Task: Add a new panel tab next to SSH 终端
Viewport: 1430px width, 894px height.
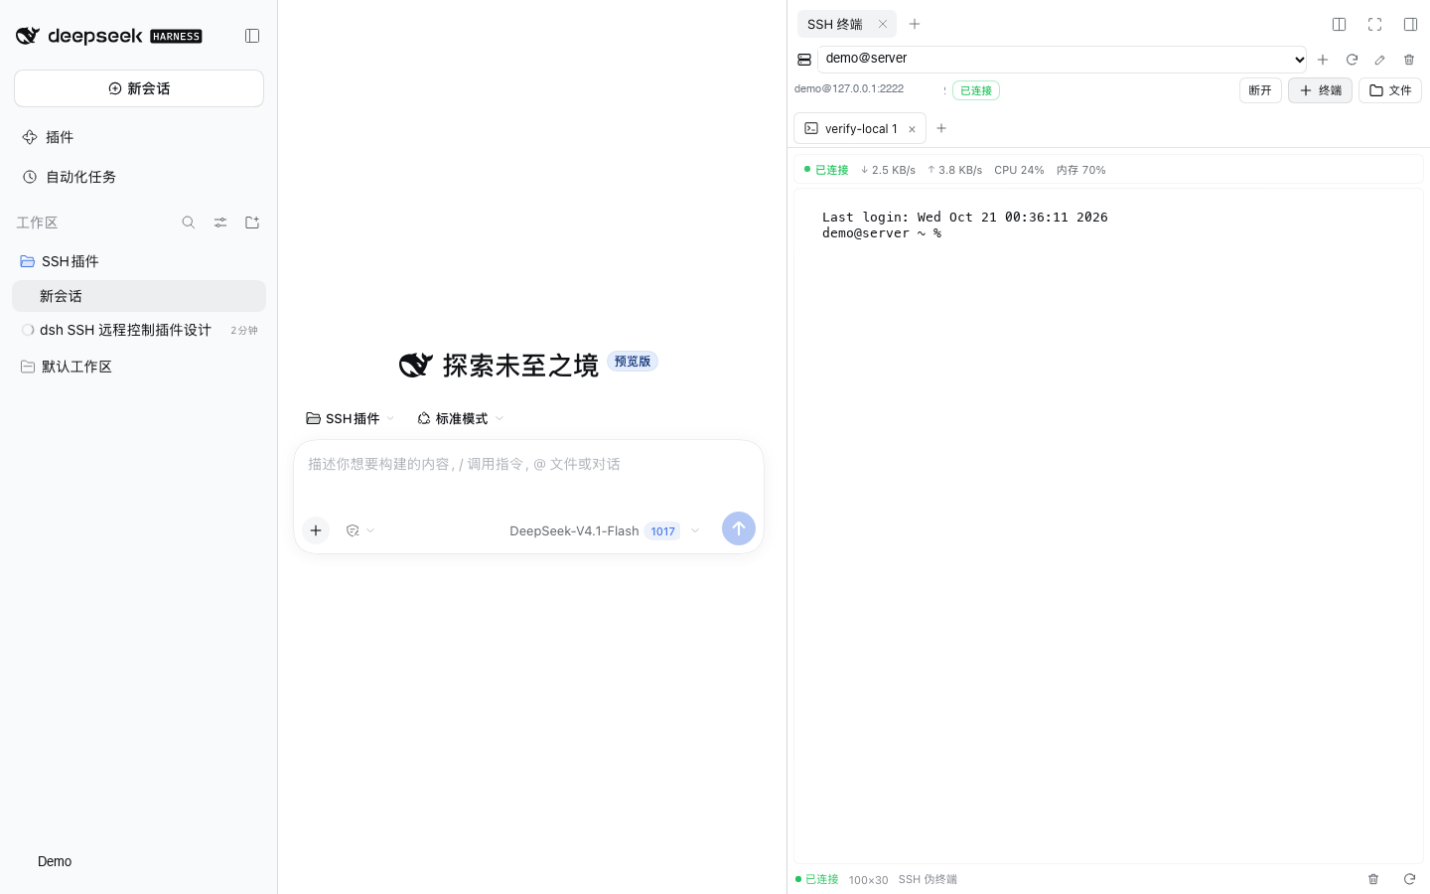Action: pos(915,24)
